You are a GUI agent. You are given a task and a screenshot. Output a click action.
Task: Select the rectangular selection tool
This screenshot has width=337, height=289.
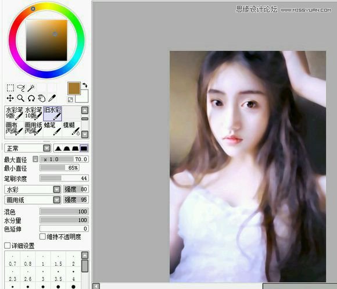coord(10,88)
